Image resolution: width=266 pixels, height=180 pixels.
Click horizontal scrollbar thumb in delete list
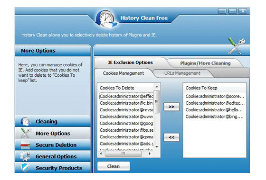123,153
